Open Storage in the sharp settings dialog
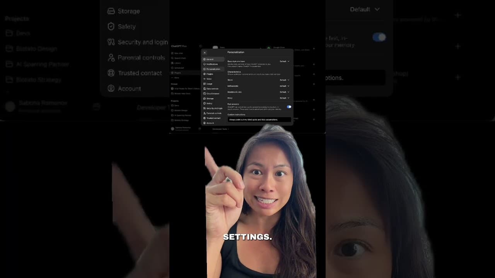This screenshot has width=495, height=278. pos(213,98)
